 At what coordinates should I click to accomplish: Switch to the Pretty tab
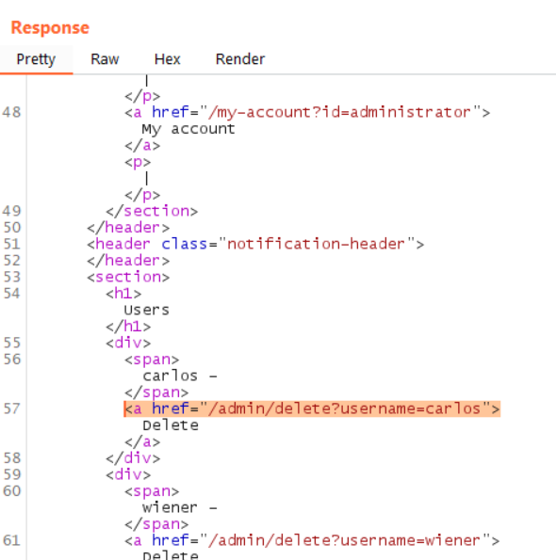click(x=36, y=59)
